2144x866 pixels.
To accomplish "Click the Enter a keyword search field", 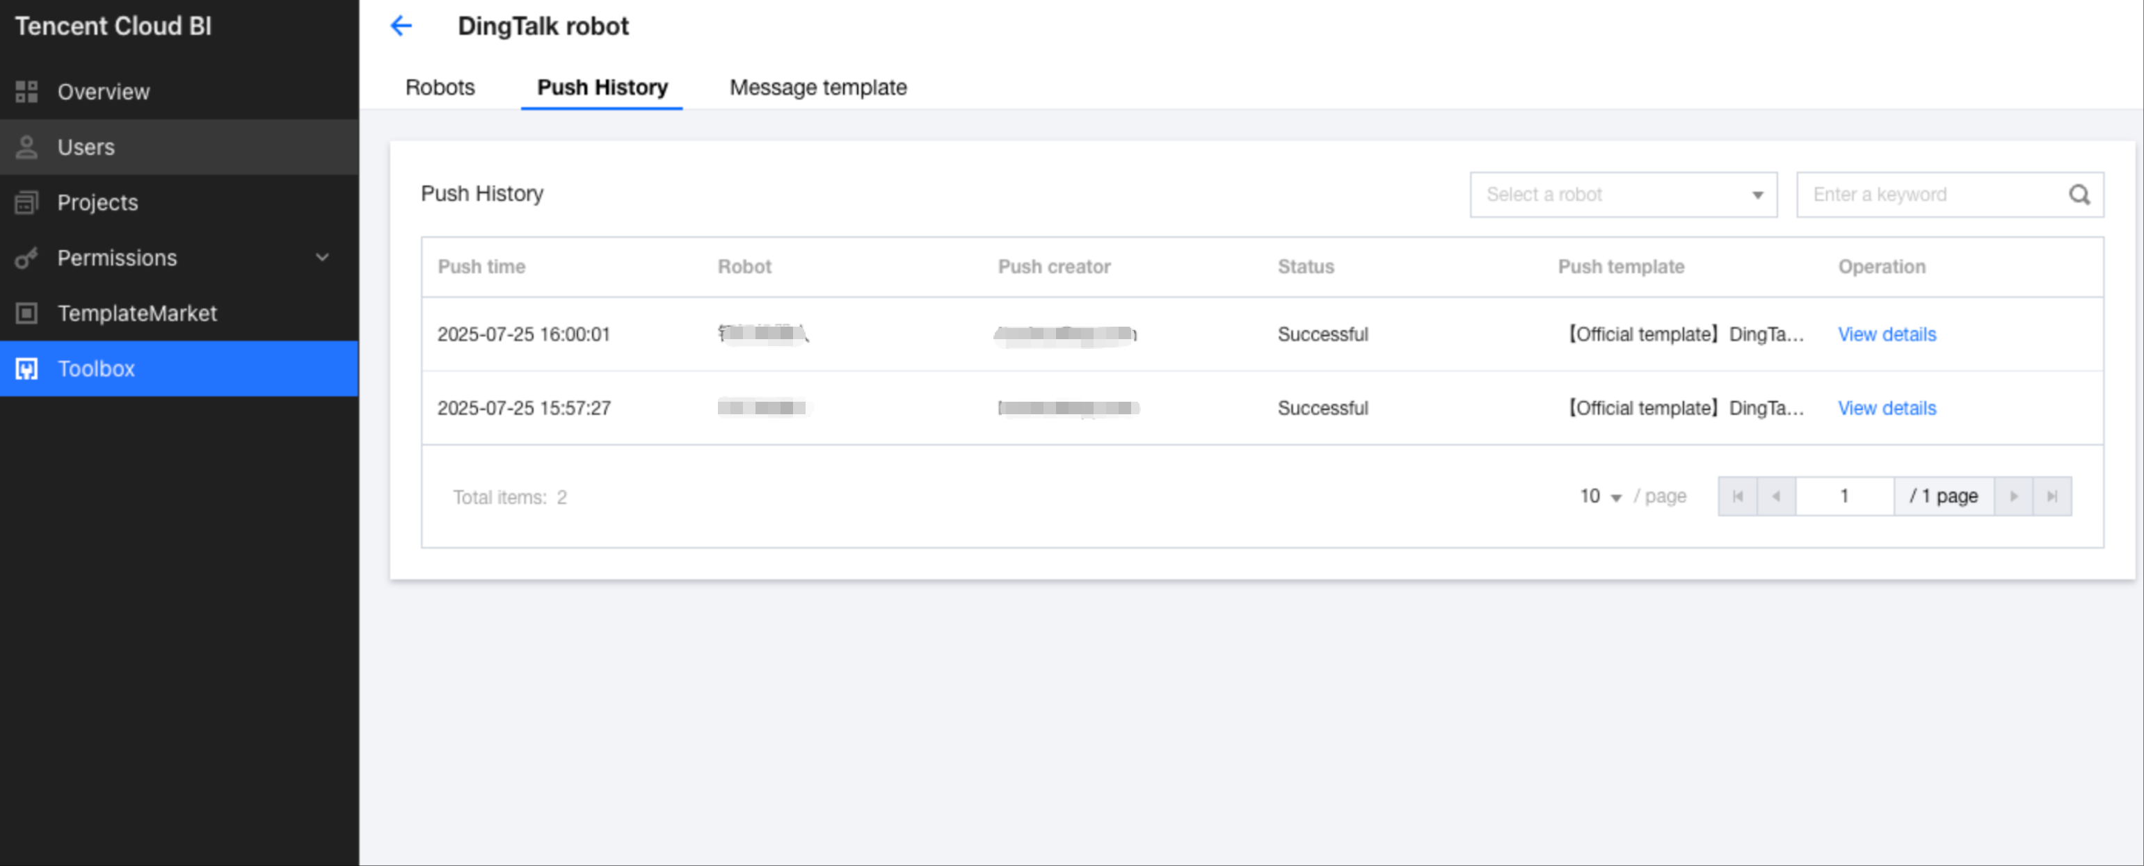I will pyautogui.click(x=1931, y=195).
